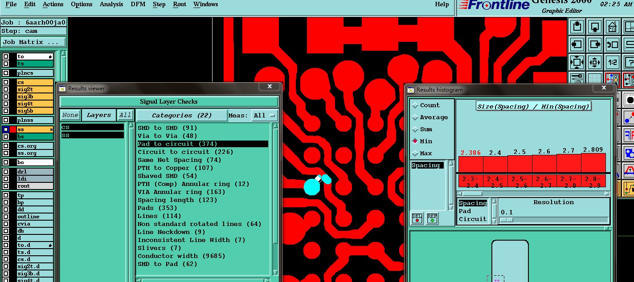Viewport: 634px width, 282px height.
Task: Click the zoom in shrink icon
Action: (595, 62)
